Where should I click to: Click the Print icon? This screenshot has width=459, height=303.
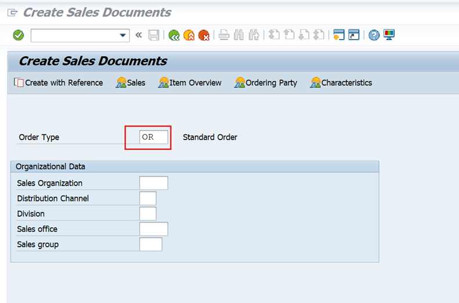click(x=224, y=35)
